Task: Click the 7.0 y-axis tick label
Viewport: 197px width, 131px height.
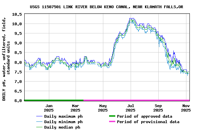Action: pyautogui.click(x=18, y=82)
